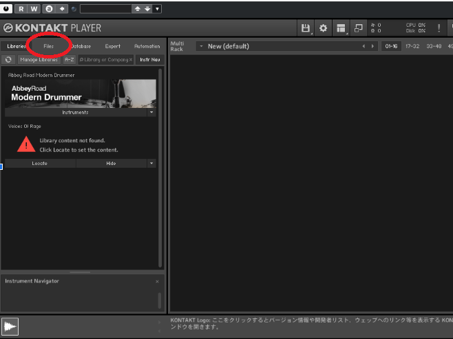Open the Voices Of Rage options arrow
This screenshot has height=339, width=453.
click(x=151, y=163)
